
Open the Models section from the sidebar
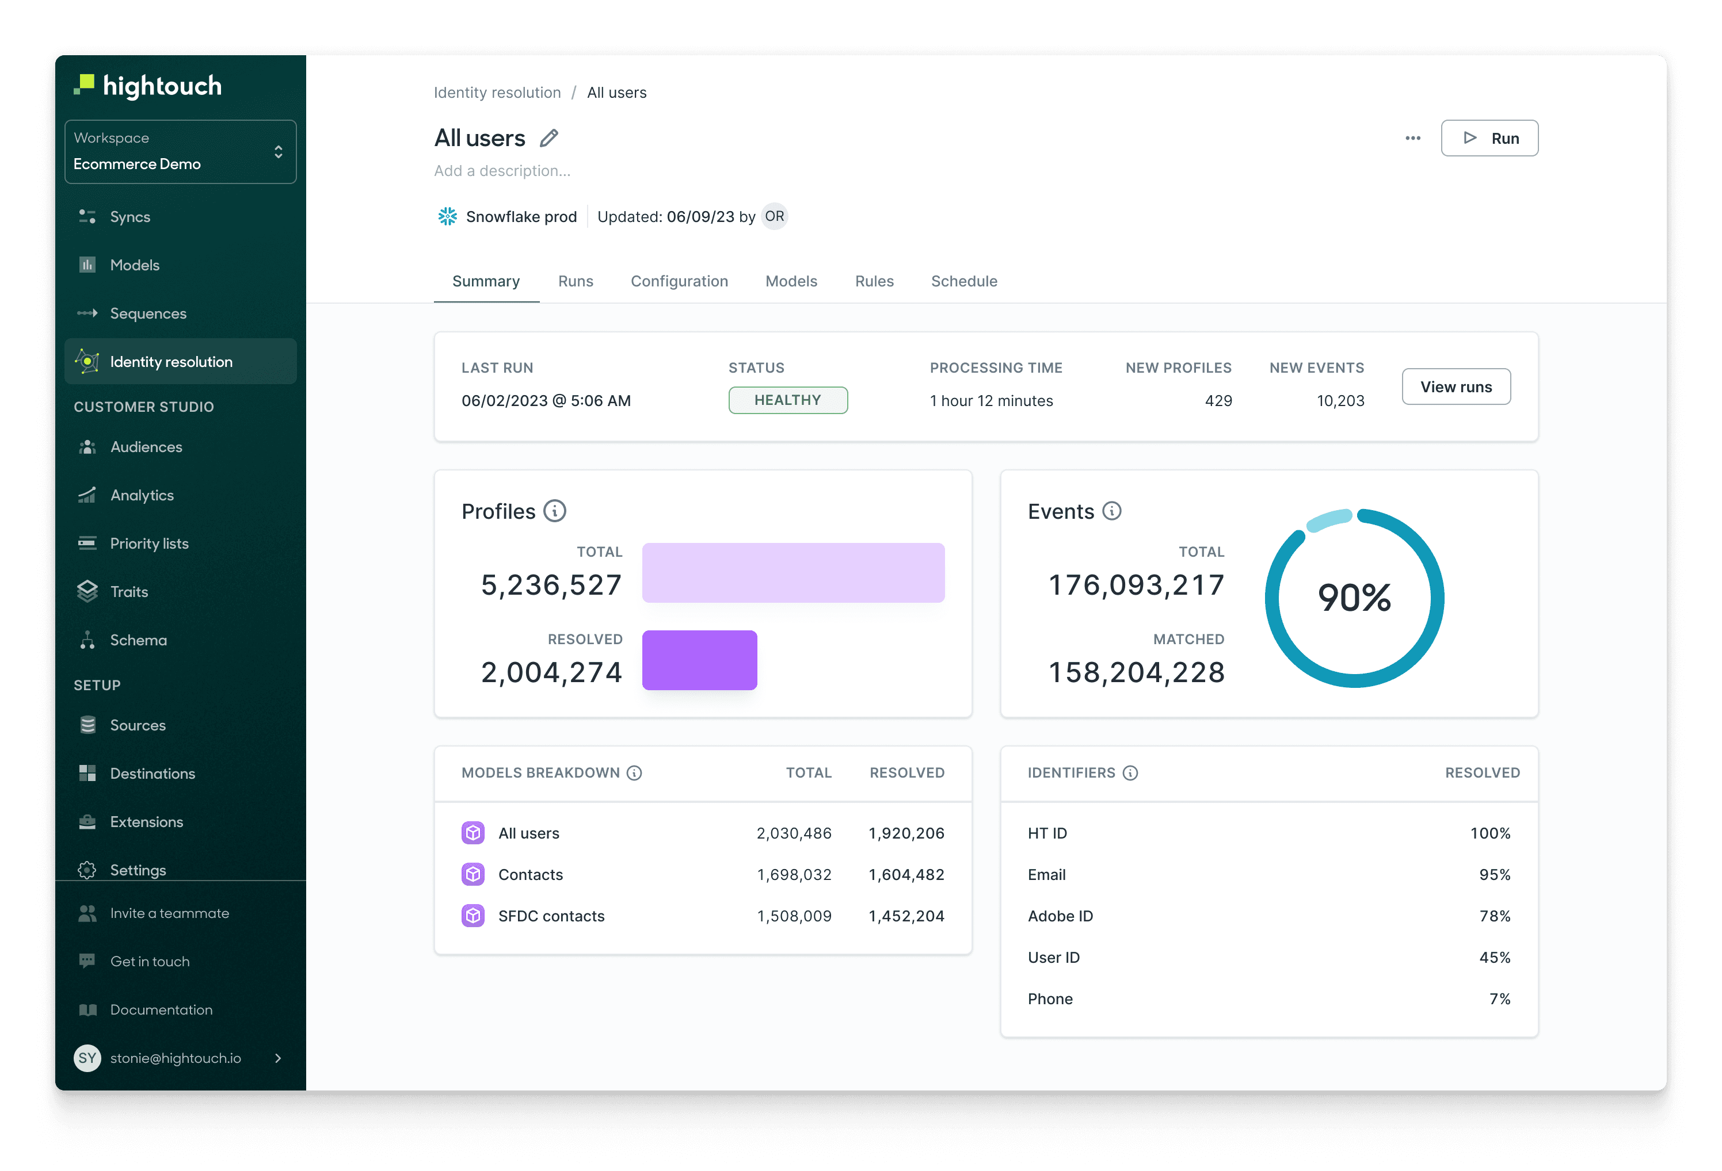point(135,265)
